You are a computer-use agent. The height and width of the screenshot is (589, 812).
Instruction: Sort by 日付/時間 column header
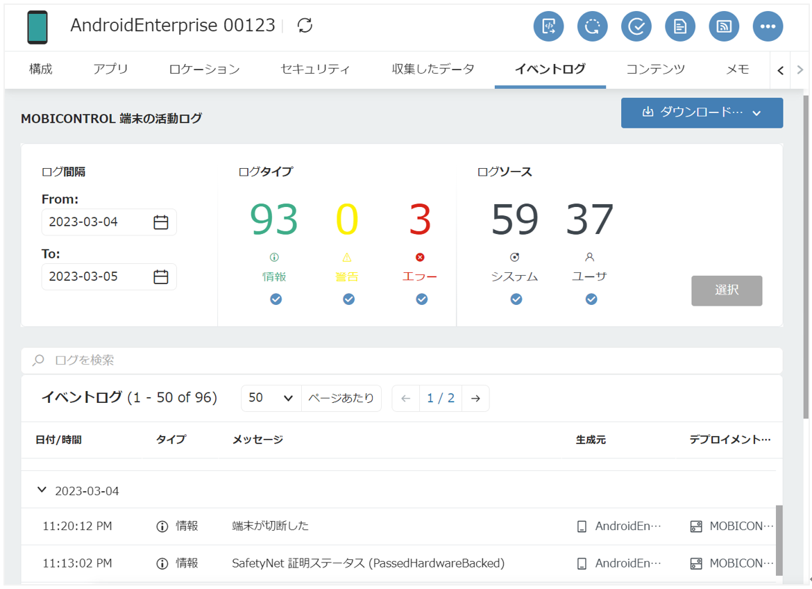(x=58, y=440)
